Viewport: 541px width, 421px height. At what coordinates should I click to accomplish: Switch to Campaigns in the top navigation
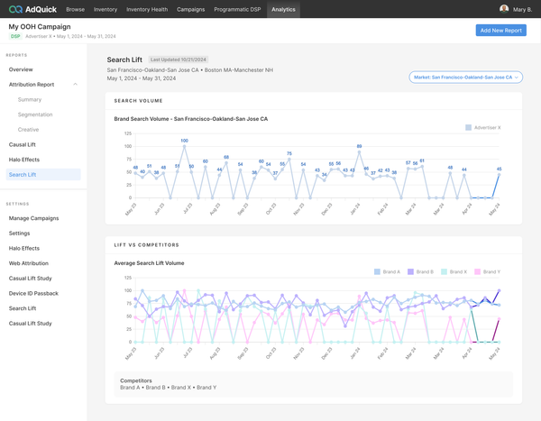pyautogui.click(x=191, y=9)
